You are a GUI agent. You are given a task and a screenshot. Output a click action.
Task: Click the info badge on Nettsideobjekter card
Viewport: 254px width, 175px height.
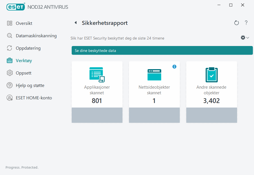coord(174,67)
